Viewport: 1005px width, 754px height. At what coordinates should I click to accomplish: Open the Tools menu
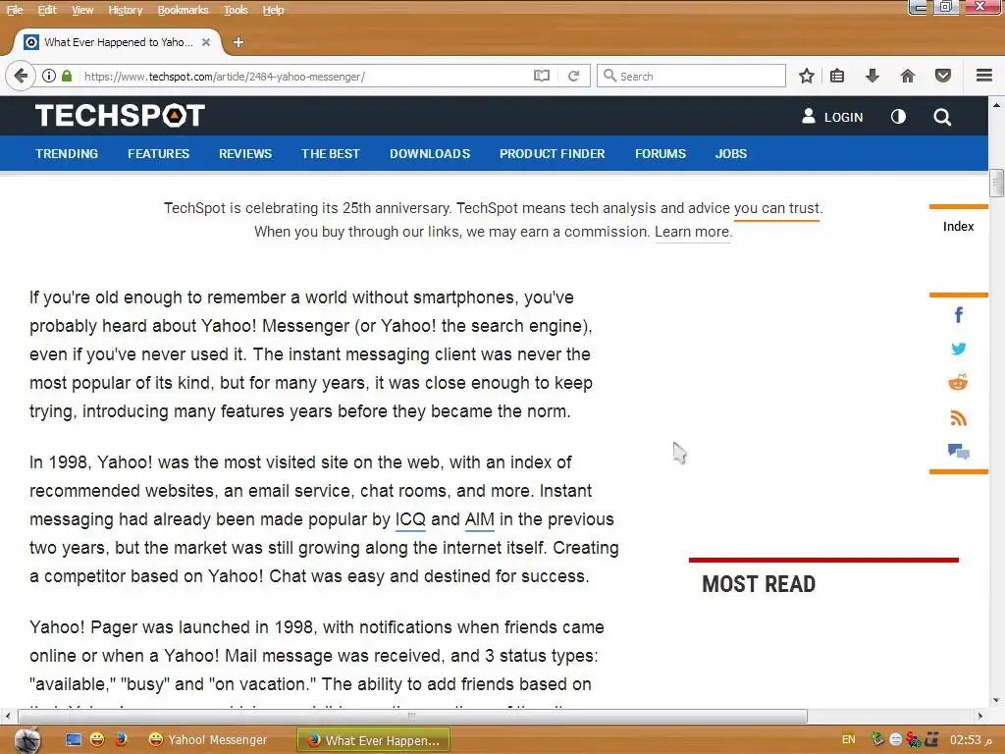click(x=236, y=10)
